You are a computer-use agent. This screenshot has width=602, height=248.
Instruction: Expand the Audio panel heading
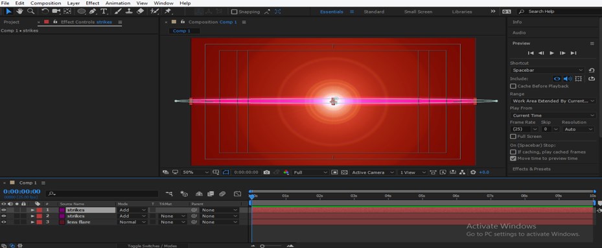click(519, 32)
